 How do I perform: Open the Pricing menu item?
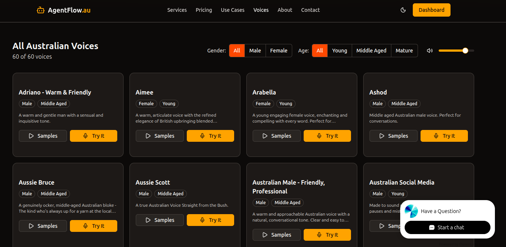204,10
